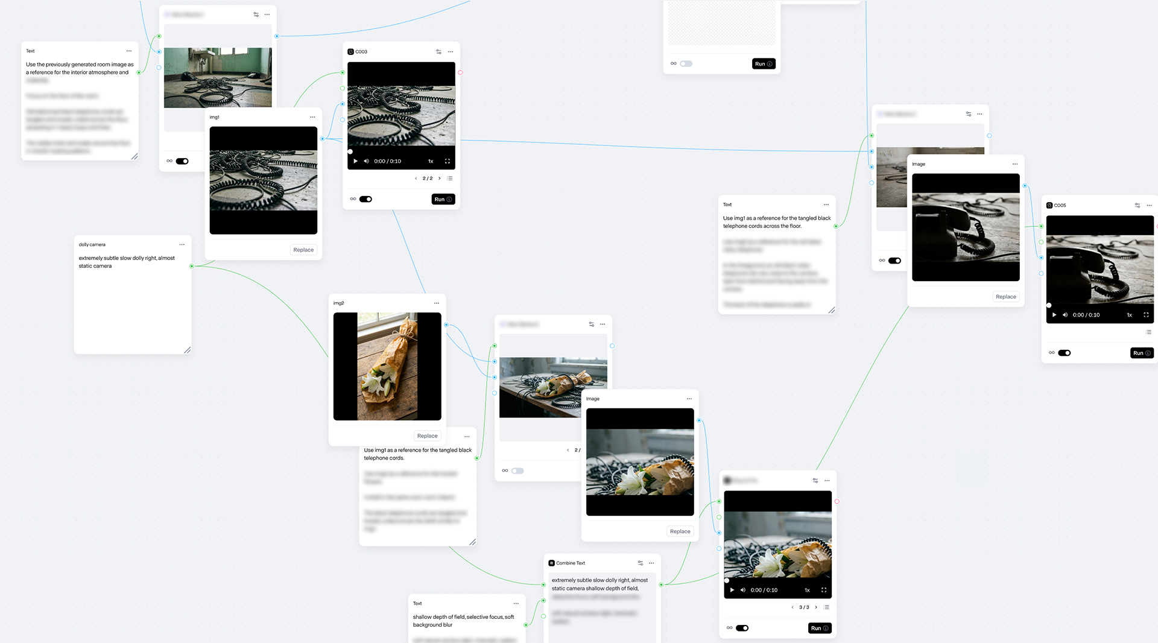Play the C005 video

1054,315
